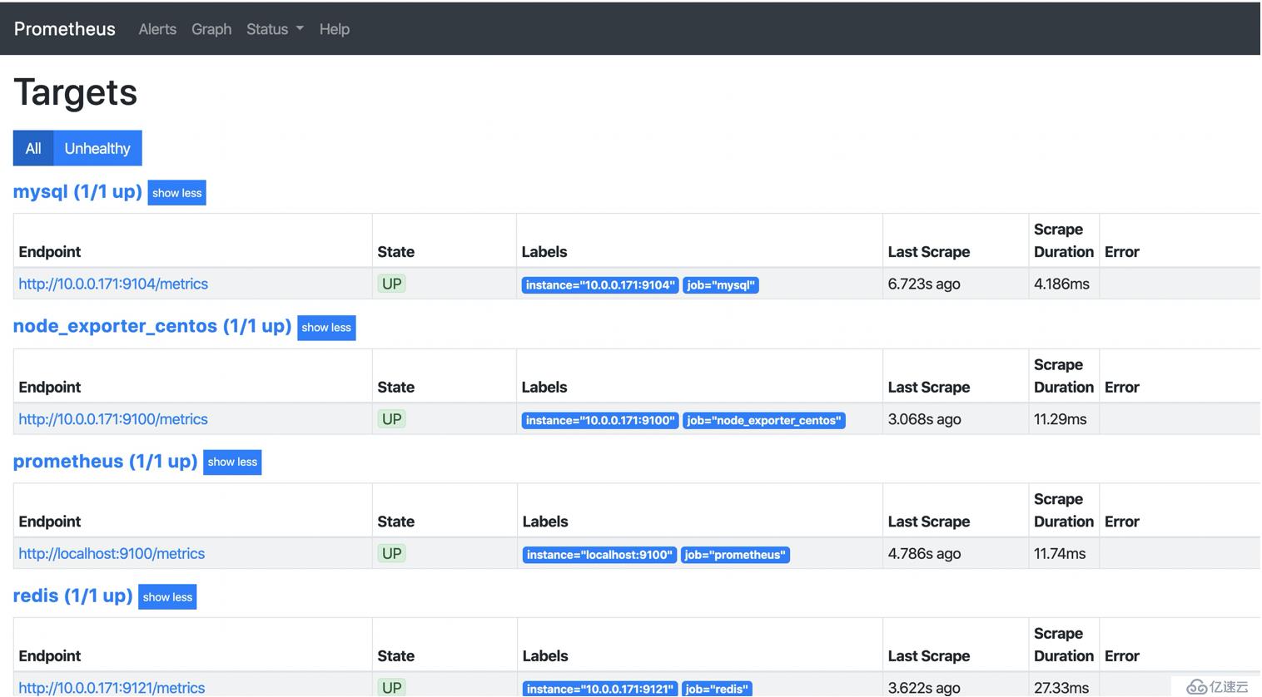Switch to the Unhealthy targets filter
The height and width of the screenshot is (697, 1262).
[97, 148]
